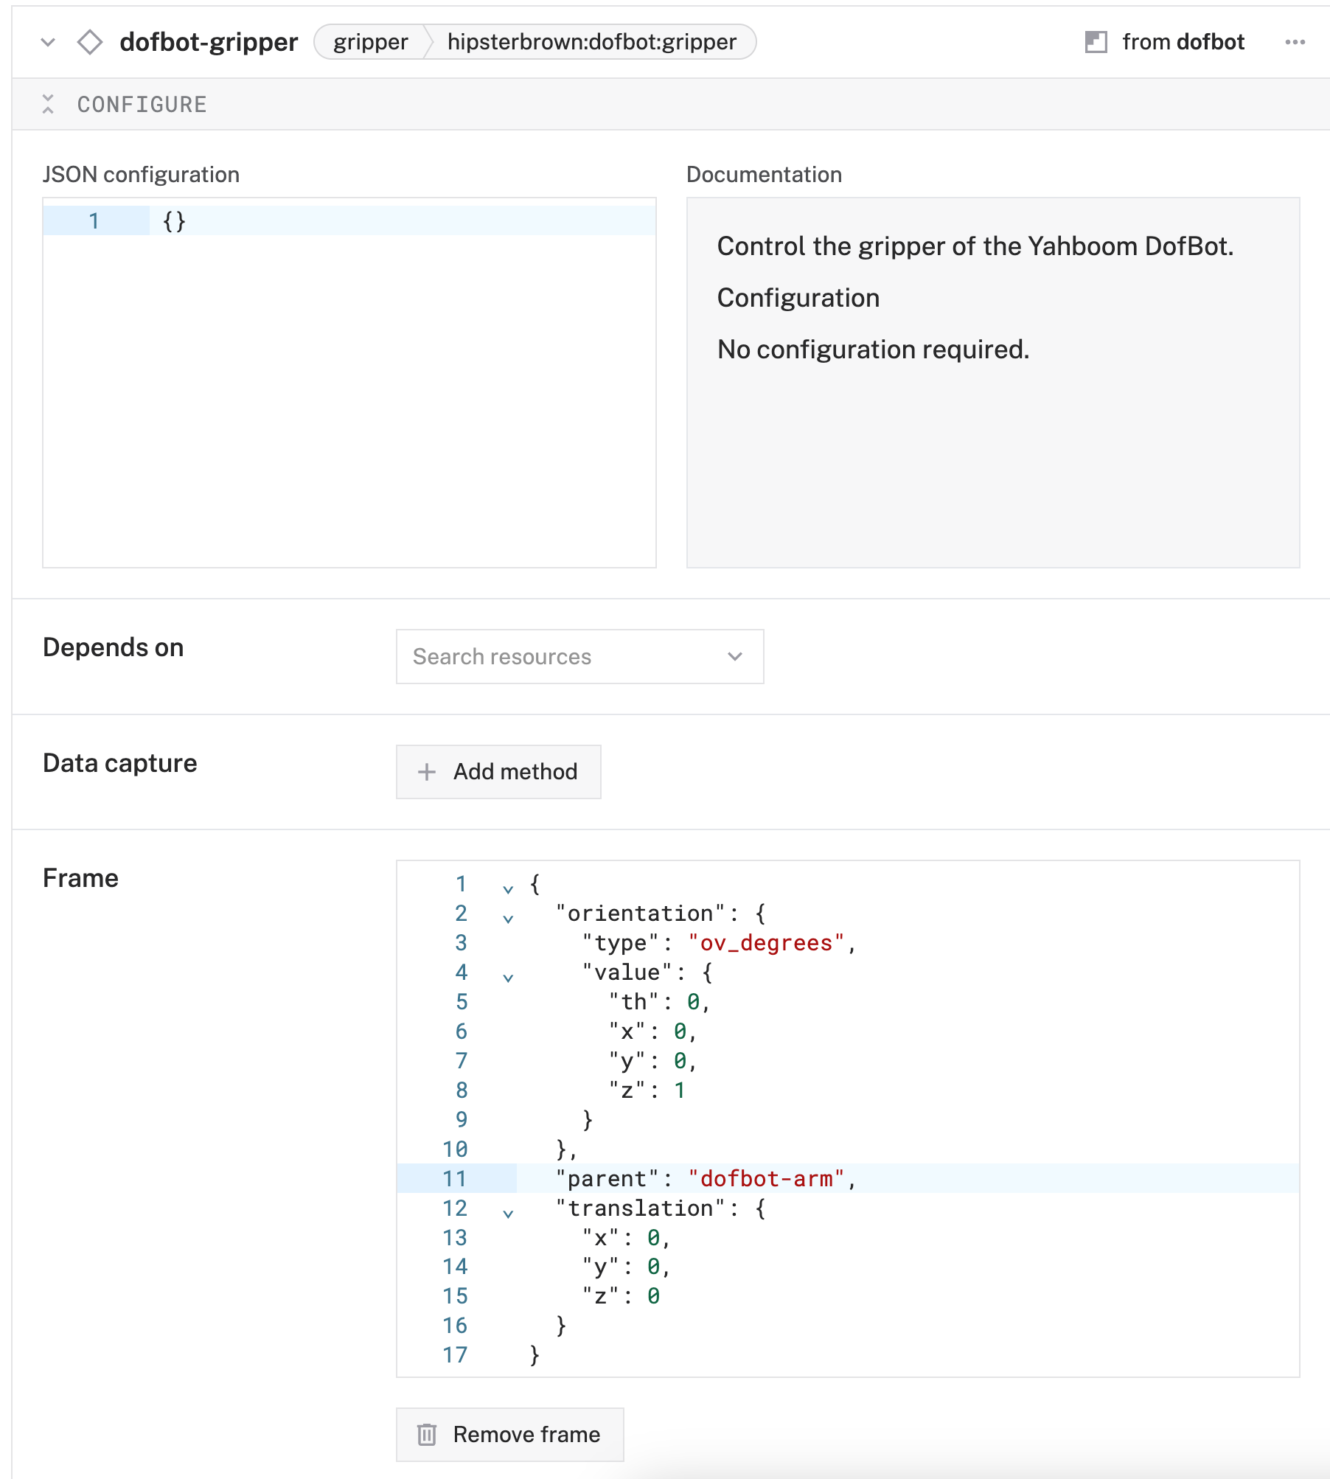Click the "dofbot-arm" parent value

click(x=766, y=1179)
